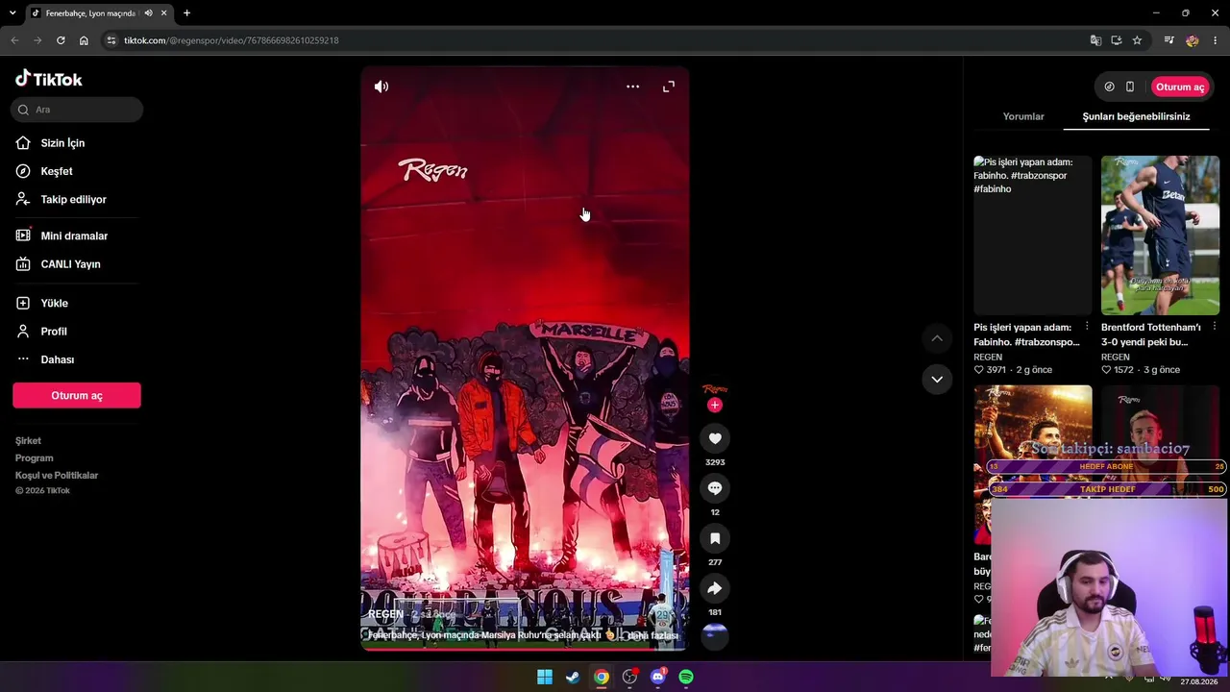Seek using the video progress bar
The height and width of the screenshot is (692, 1230).
coord(525,649)
